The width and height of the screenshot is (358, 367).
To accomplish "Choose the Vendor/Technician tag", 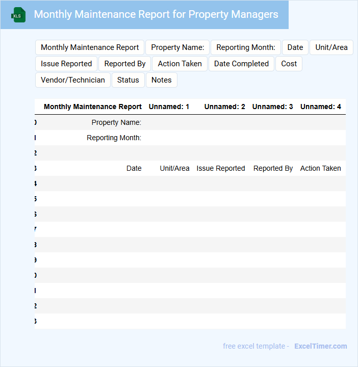I will pyautogui.click(x=73, y=80).
